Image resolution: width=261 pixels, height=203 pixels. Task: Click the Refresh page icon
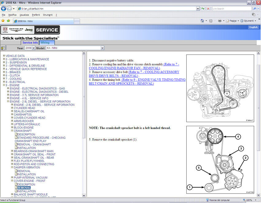203,9
